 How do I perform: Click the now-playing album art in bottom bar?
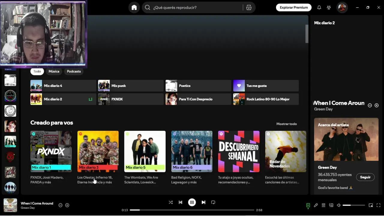tap(10, 205)
